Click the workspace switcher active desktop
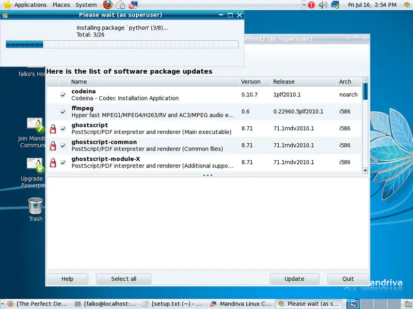This screenshot has width=413, height=309. point(353,304)
